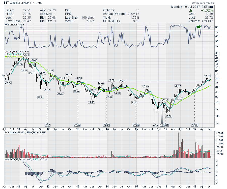Click the Prev Close value 29.42
The height and width of the screenshot is (189, 227).
tap(27, 21)
